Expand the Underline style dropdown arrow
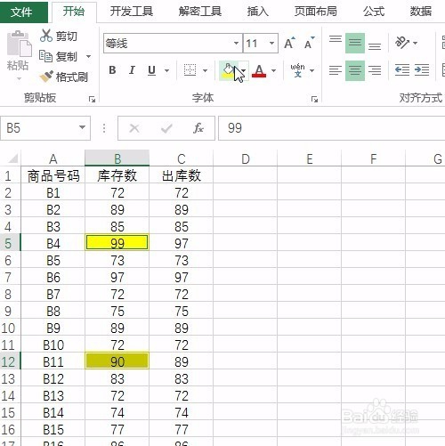This screenshot has width=445, height=446. click(x=166, y=70)
